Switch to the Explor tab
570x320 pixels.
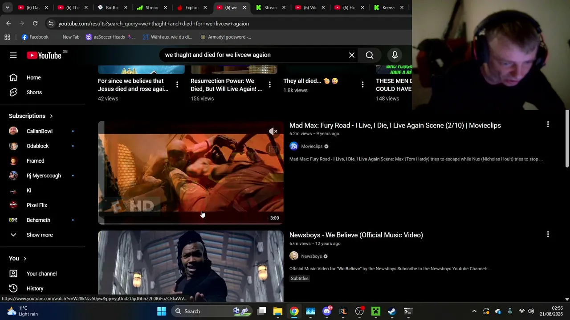click(x=192, y=8)
